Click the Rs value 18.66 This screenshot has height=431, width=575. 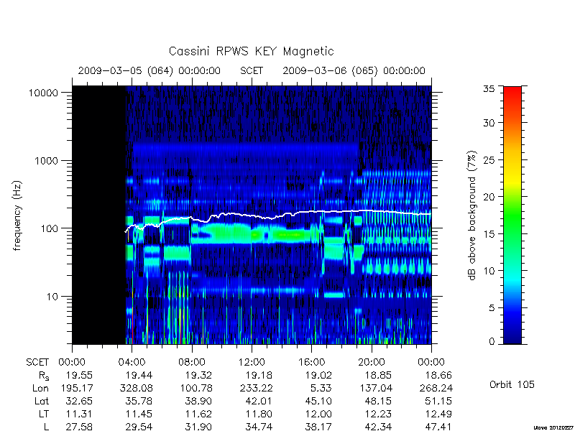[438, 375]
